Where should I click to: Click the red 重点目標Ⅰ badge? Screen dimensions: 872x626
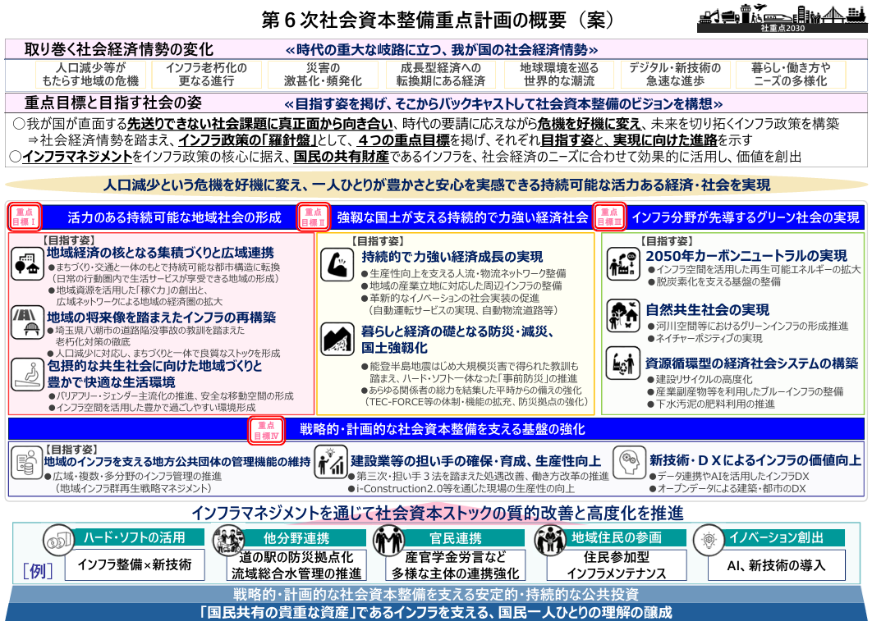pyautogui.click(x=24, y=217)
